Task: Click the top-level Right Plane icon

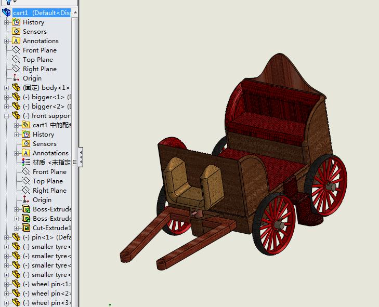Action: tap(16, 69)
